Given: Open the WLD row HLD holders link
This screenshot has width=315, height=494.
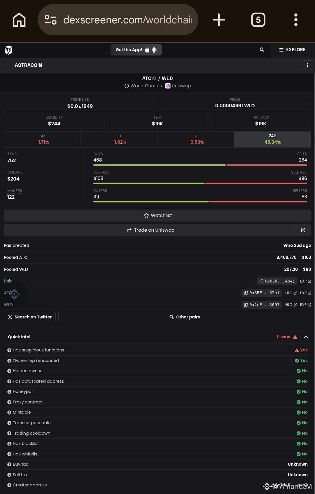Looking at the screenshot, I should click(x=291, y=305).
